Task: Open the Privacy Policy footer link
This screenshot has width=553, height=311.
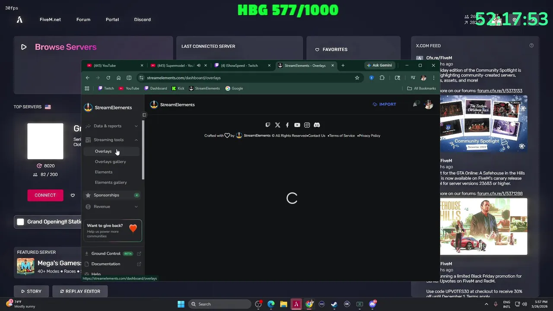Action: click(369, 136)
